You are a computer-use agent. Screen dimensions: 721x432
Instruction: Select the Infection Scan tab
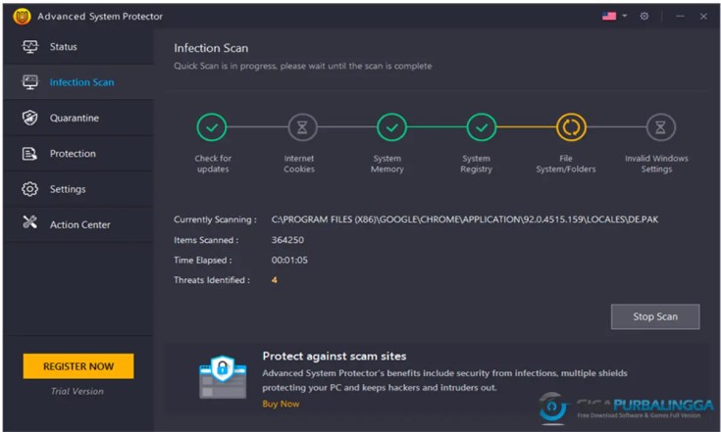(78, 82)
